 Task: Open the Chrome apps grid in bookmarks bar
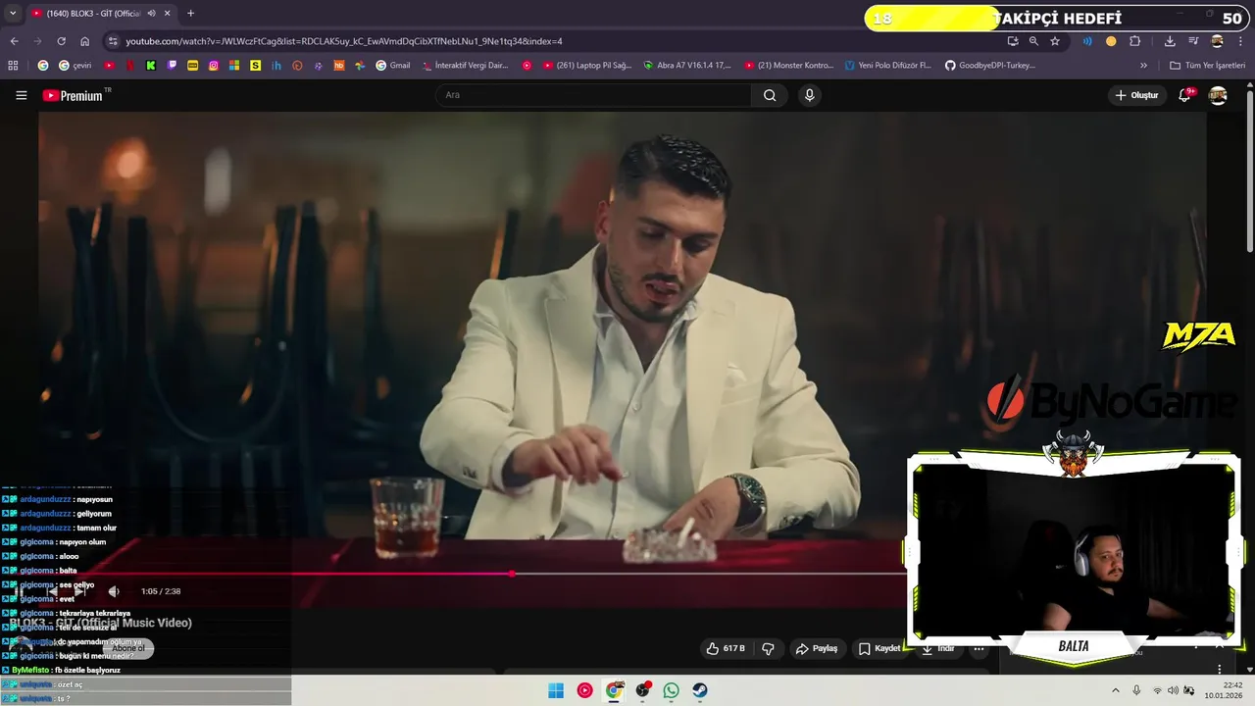[x=13, y=66]
